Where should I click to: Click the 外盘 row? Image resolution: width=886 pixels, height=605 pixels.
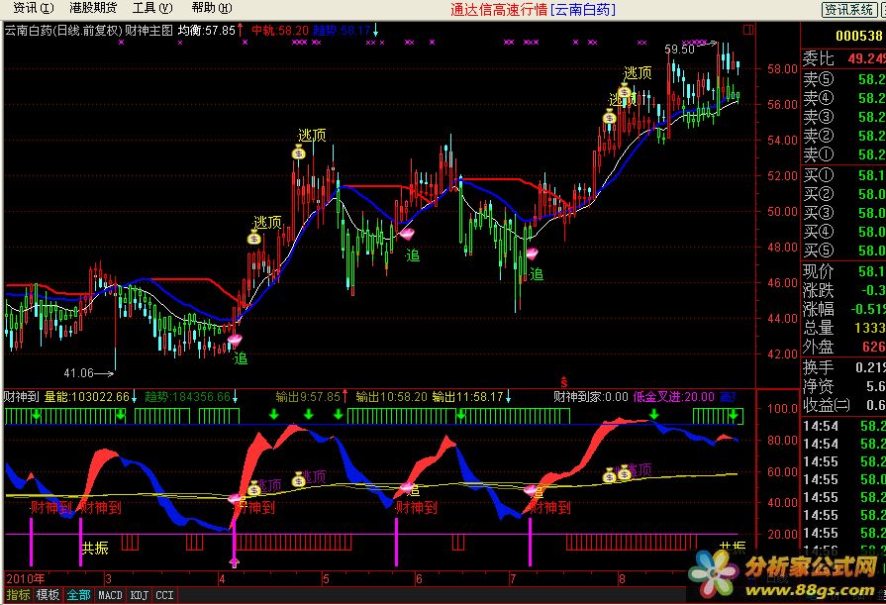click(843, 347)
